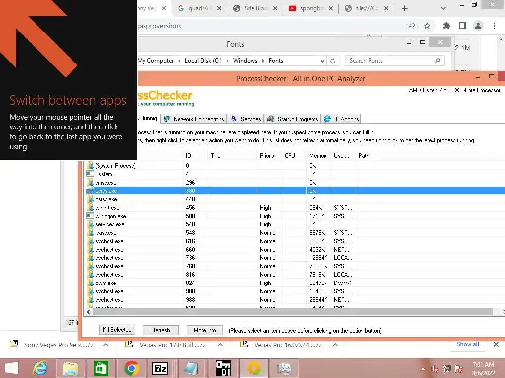
Task: Select the smss.exe process row
Action: (x=295, y=183)
